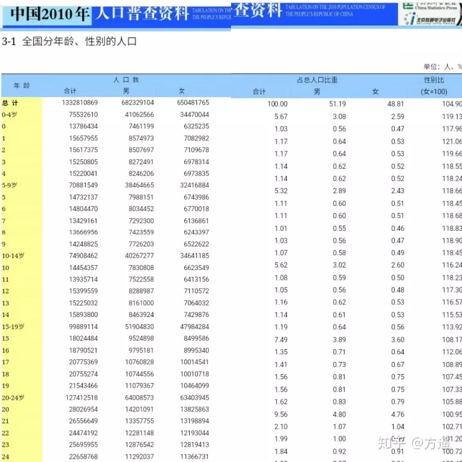
Task: Select the '20-24岁' row label
Action: [13, 398]
